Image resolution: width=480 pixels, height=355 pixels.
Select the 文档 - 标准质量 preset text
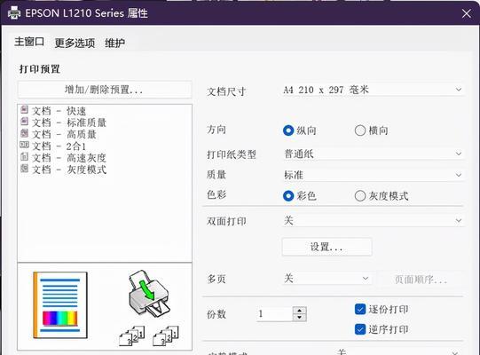coord(69,122)
